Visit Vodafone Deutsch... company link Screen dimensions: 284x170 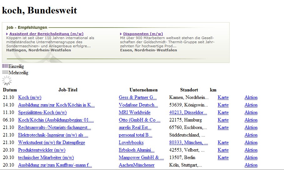click(138, 105)
